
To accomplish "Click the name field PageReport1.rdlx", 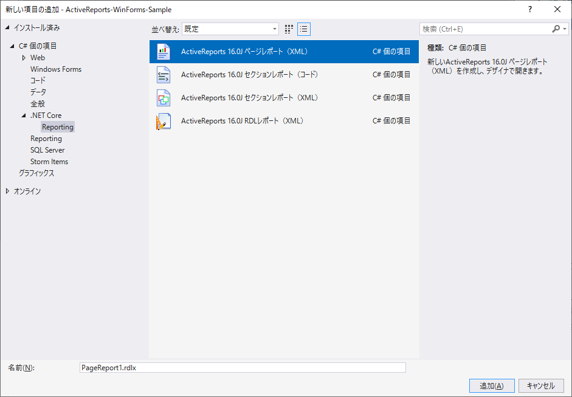I will point(243,367).
